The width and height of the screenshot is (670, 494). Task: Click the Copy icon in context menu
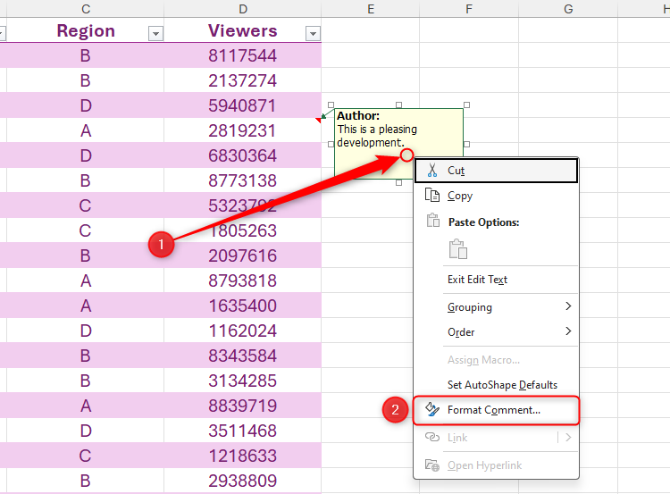point(433,196)
